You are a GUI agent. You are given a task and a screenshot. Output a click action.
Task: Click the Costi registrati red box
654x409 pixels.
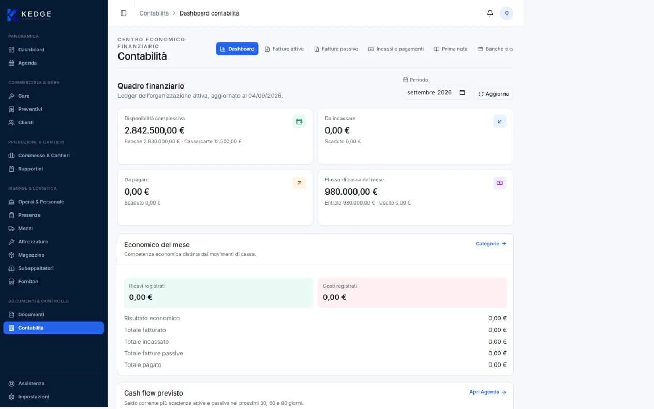[x=412, y=293]
